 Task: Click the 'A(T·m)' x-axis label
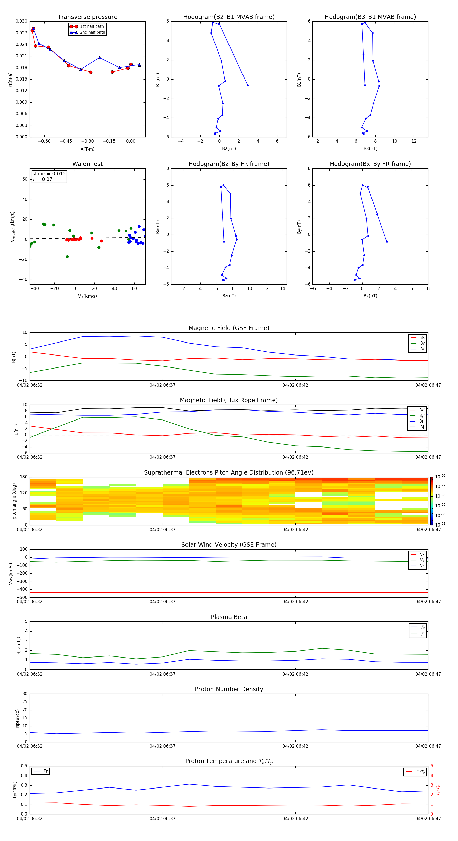coord(87,149)
